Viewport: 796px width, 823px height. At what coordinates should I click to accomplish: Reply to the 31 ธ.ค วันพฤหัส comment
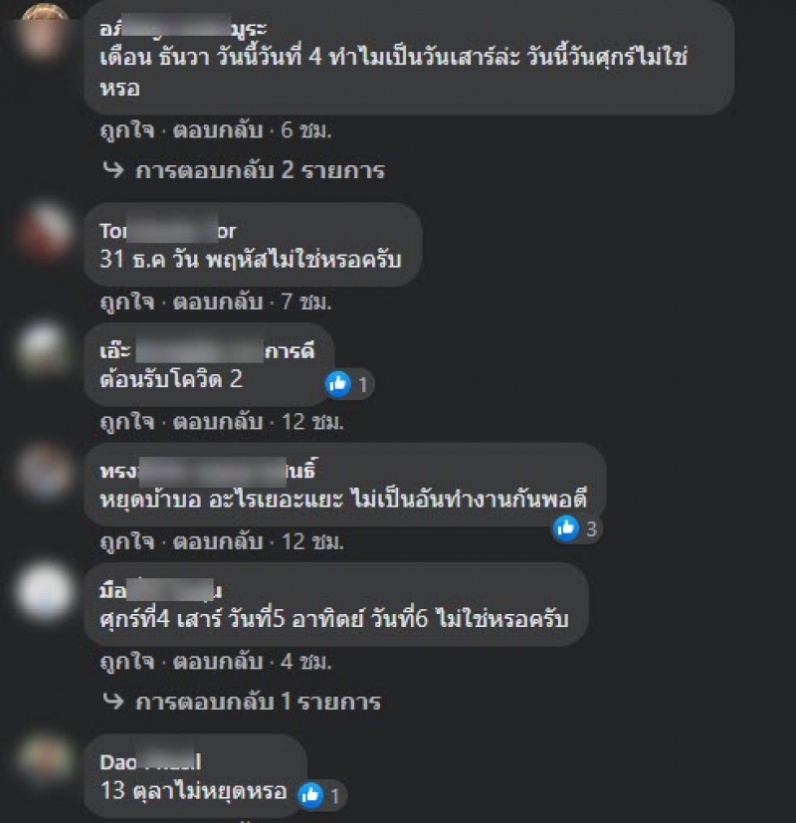[218, 302]
